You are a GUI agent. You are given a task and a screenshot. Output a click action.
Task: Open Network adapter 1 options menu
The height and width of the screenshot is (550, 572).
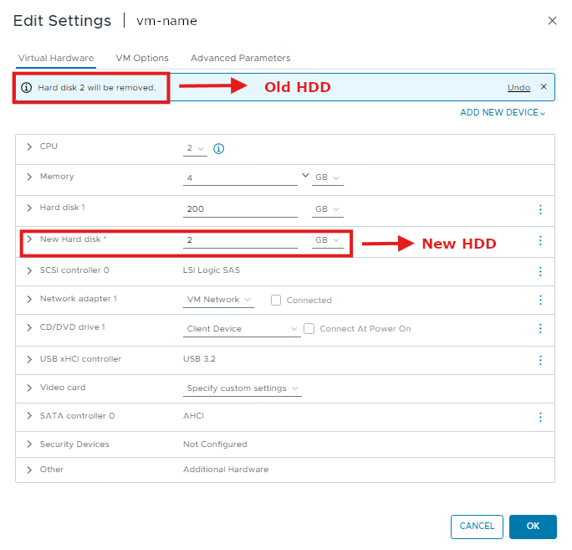click(540, 300)
